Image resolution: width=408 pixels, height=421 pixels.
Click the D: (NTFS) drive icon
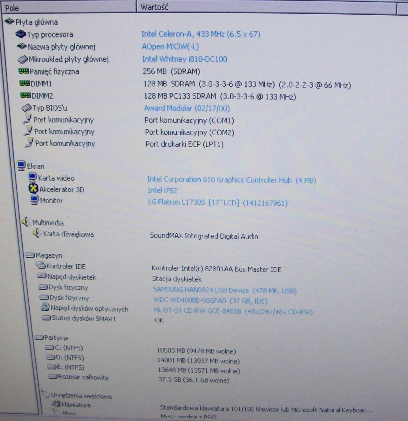point(51,357)
